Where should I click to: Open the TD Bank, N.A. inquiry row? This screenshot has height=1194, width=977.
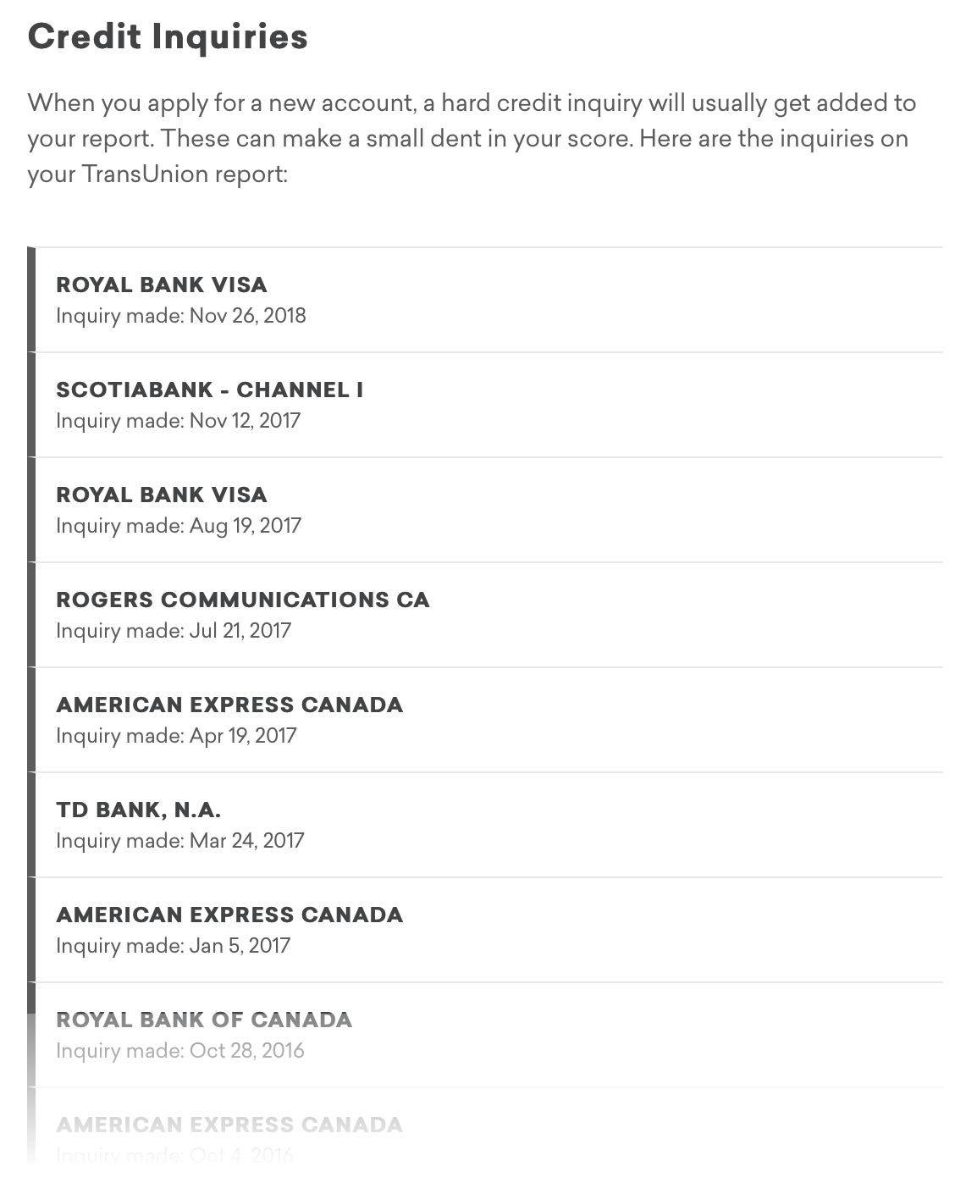[485, 825]
